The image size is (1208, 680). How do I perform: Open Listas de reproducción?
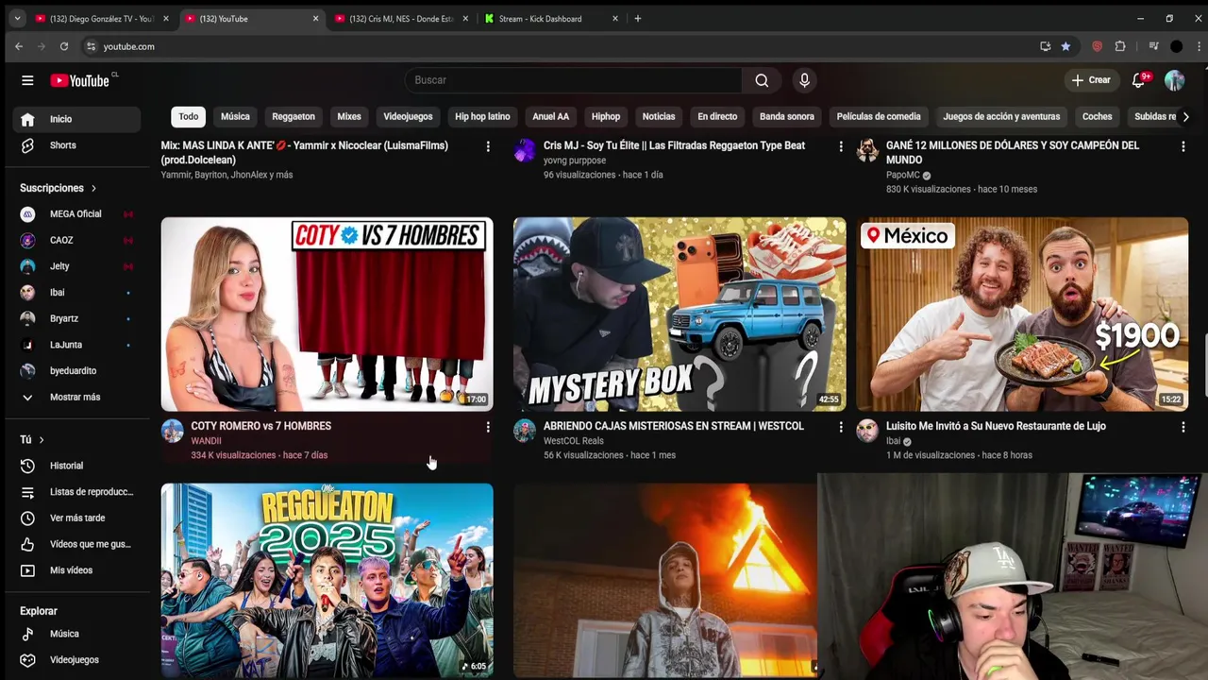click(76, 492)
